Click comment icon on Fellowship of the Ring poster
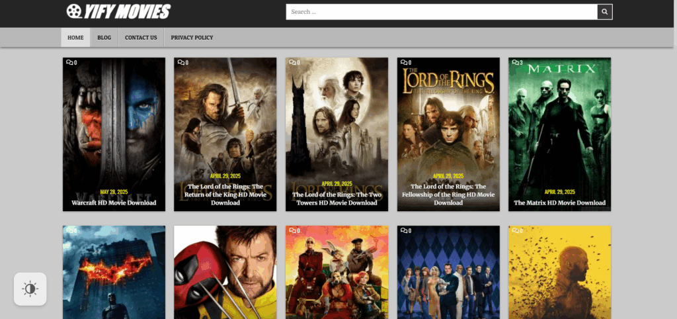Image resolution: width=677 pixels, height=319 pixels. coord(403,63)
